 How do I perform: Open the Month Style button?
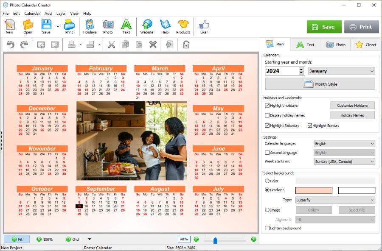pos(320,84)
